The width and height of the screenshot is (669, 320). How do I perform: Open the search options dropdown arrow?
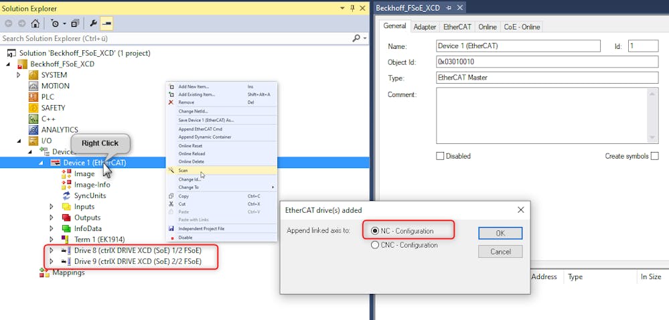pyautogui.click(x=365, y=38)
